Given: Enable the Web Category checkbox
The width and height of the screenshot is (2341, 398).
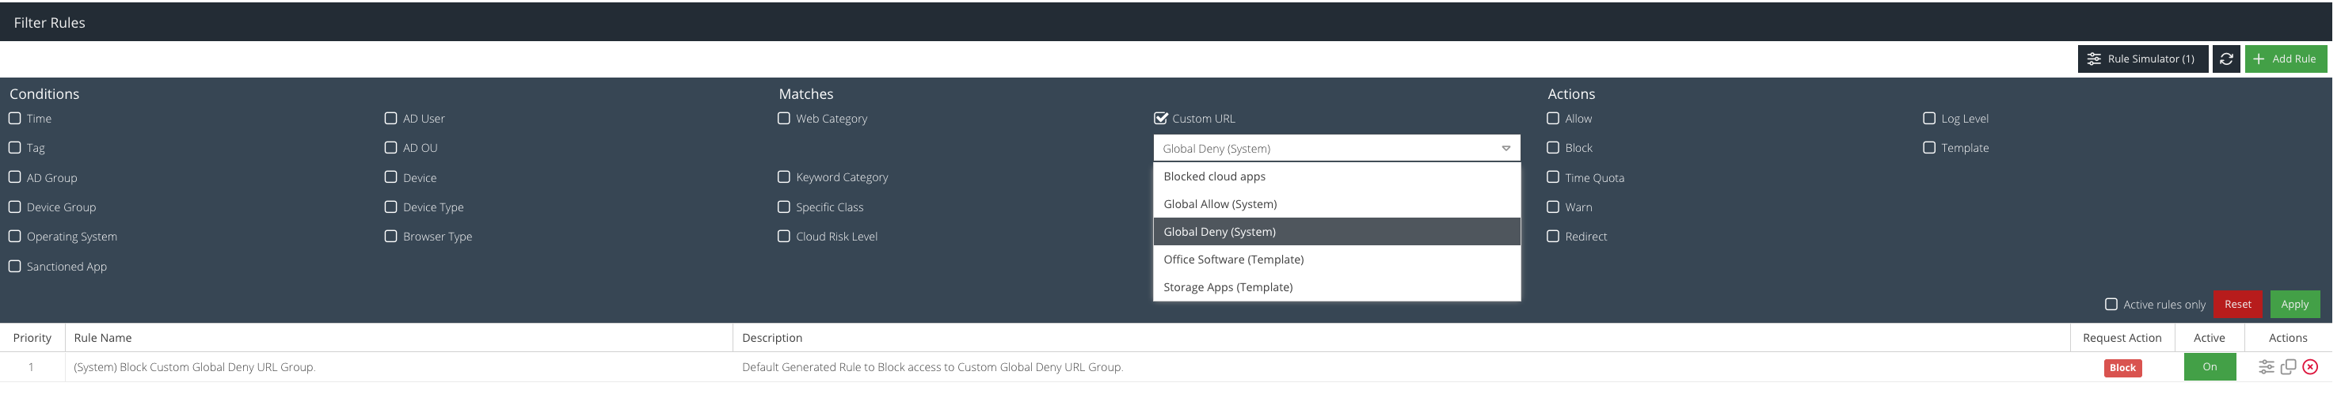Looking at the screenshot, I should (784, 118).
